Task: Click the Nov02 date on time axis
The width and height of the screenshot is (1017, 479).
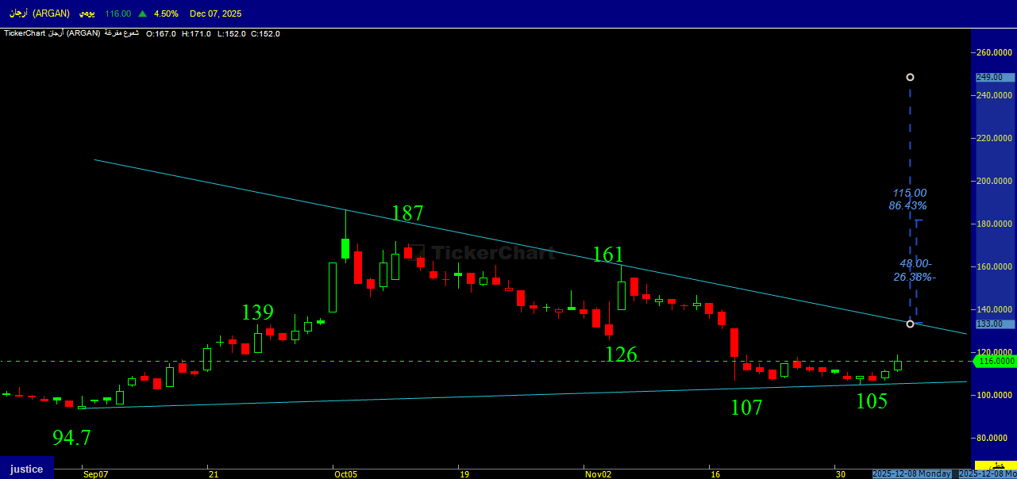Action: (x=597, y=474)
